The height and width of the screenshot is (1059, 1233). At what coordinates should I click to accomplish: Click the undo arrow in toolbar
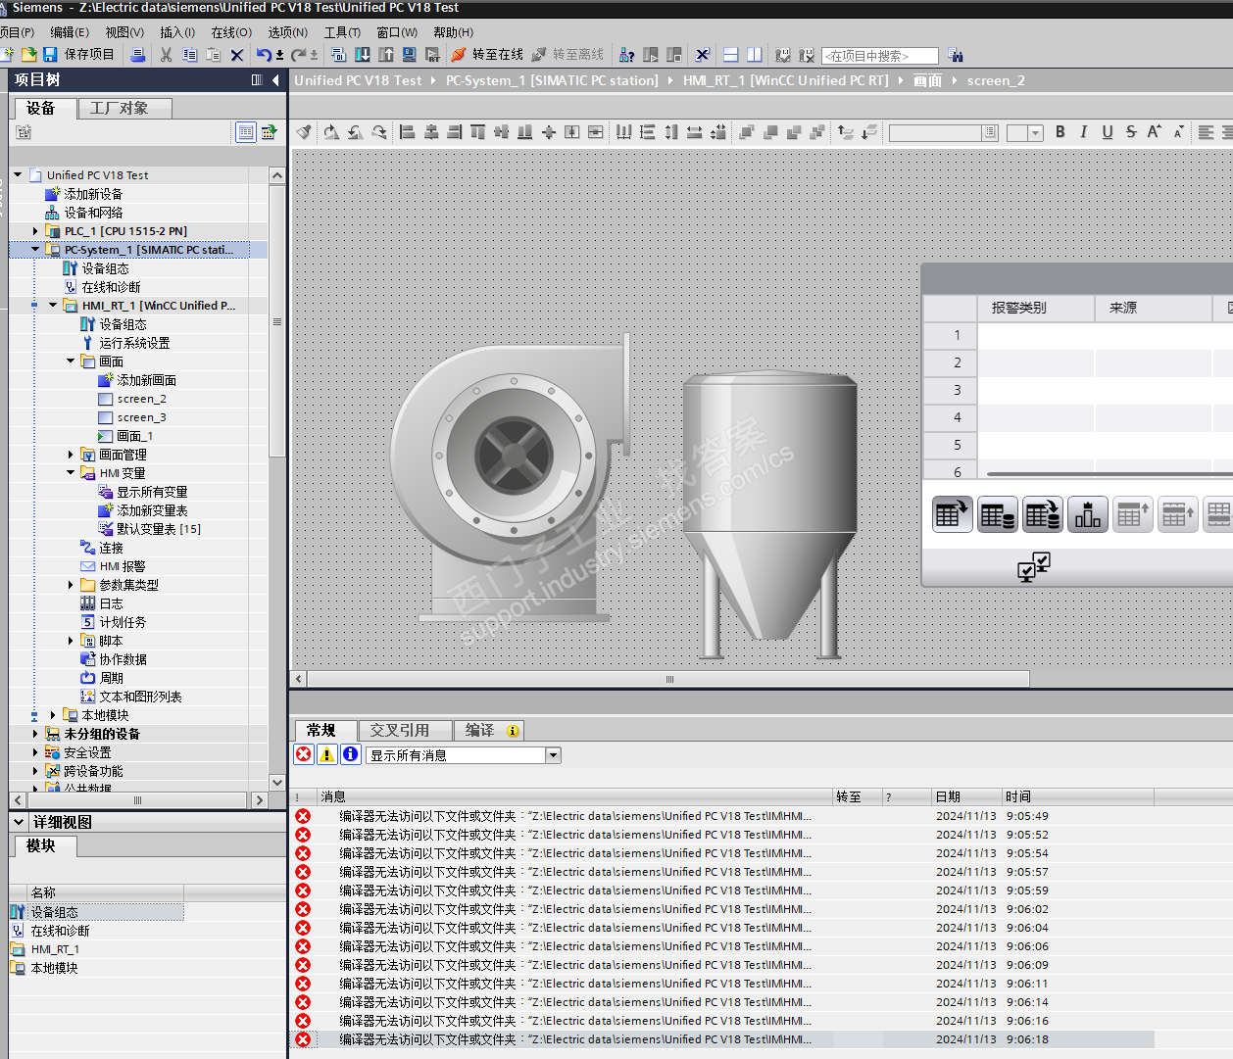[263, 55]
